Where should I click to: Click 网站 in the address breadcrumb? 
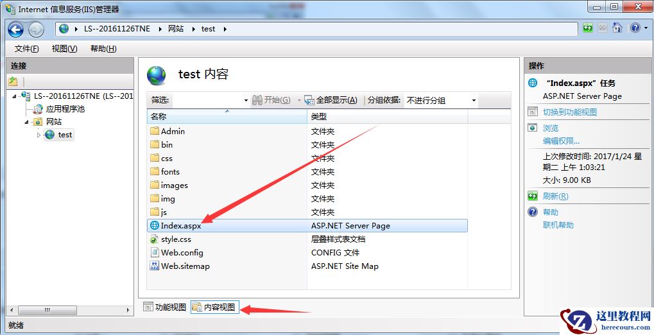tap(176, 29)
